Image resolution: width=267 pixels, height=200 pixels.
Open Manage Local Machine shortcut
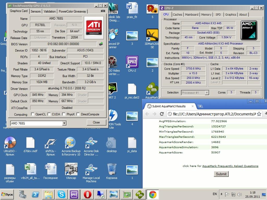pos(91,169)
